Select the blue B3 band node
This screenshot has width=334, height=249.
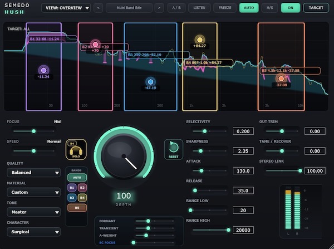coord(150,82)
